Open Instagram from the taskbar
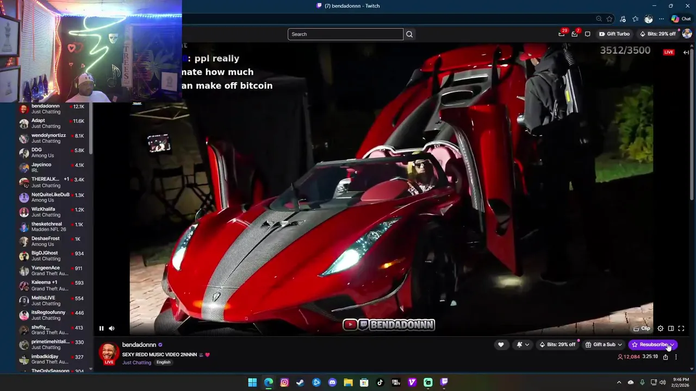The width and height of the screenshot is (696, 391). pos(284,382)
